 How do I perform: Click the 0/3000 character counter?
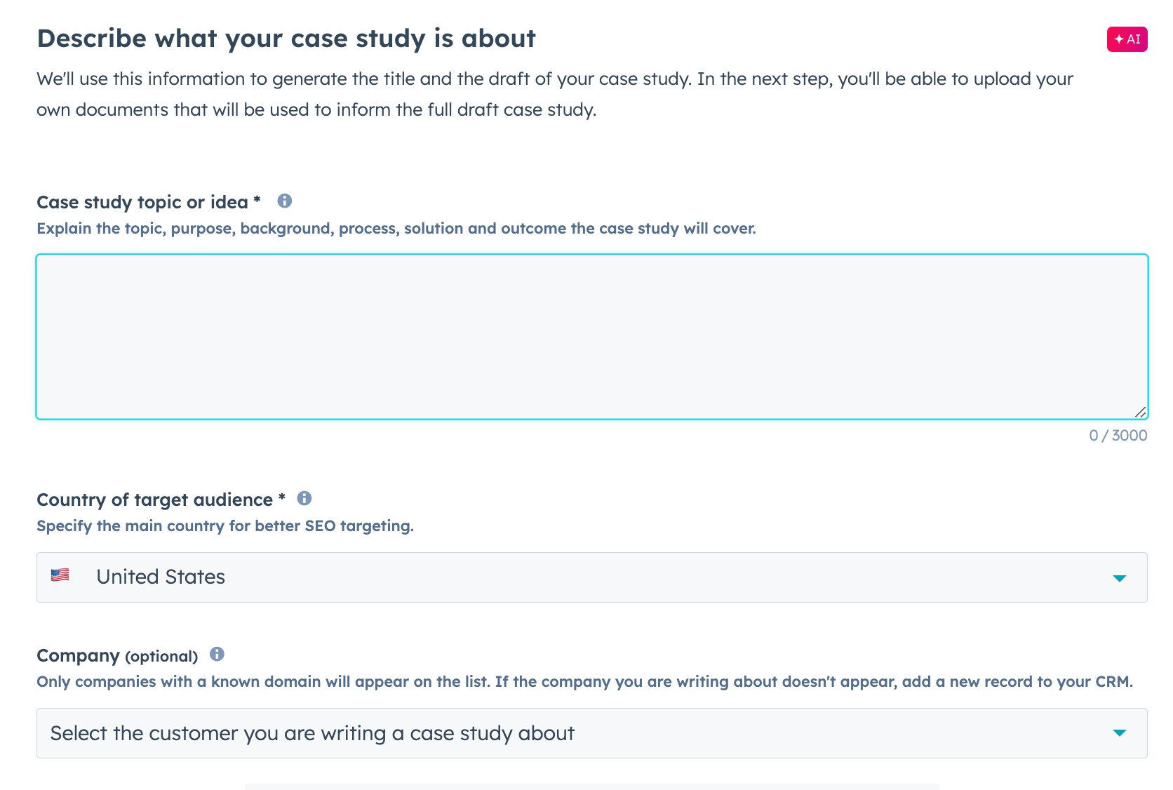pos(1117,435)
